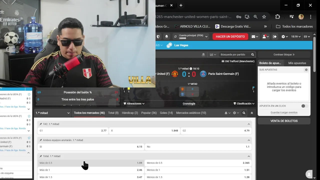Bookmark this page with the star icon
This screenshot has height=180, width=320.
coord(264,17)
